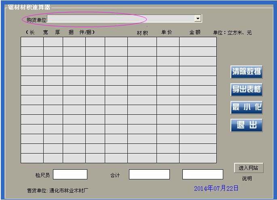Click the 金额 column header
The width and height of the screenshot is (277, 200).
tap(195, 32)
